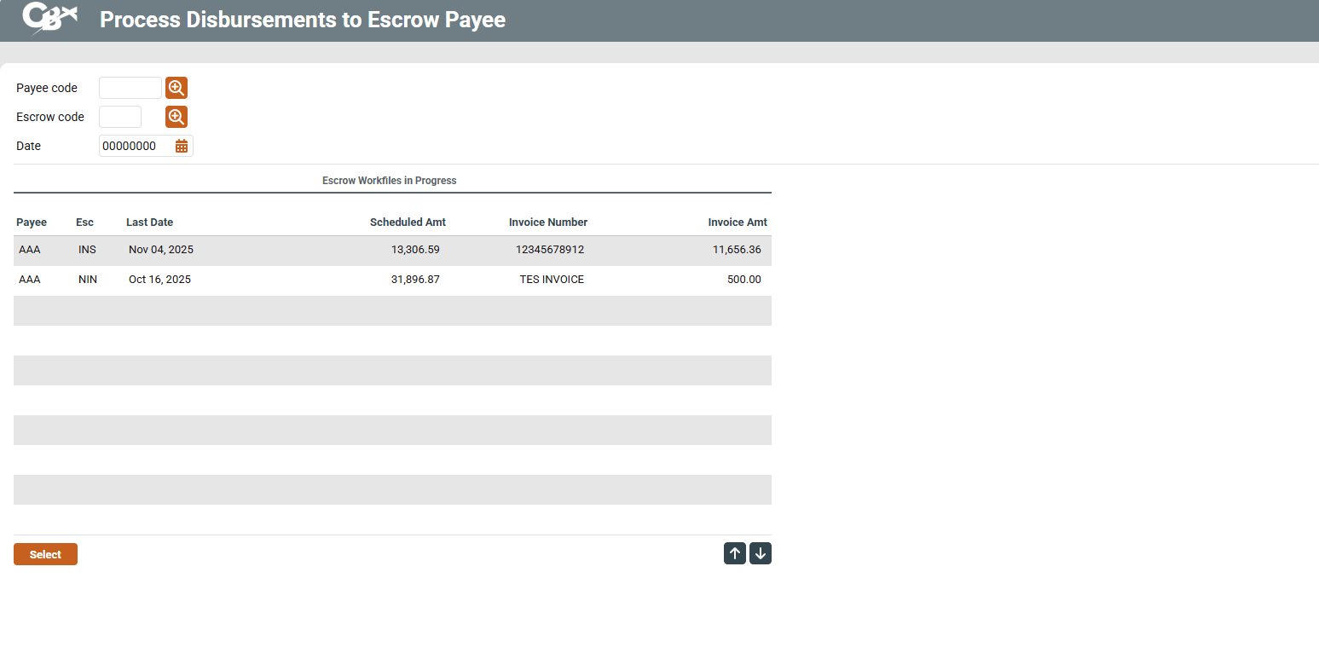Click the Escrow code lookup magnifier icon
The image size is (1319, 659).
[176, 117]
